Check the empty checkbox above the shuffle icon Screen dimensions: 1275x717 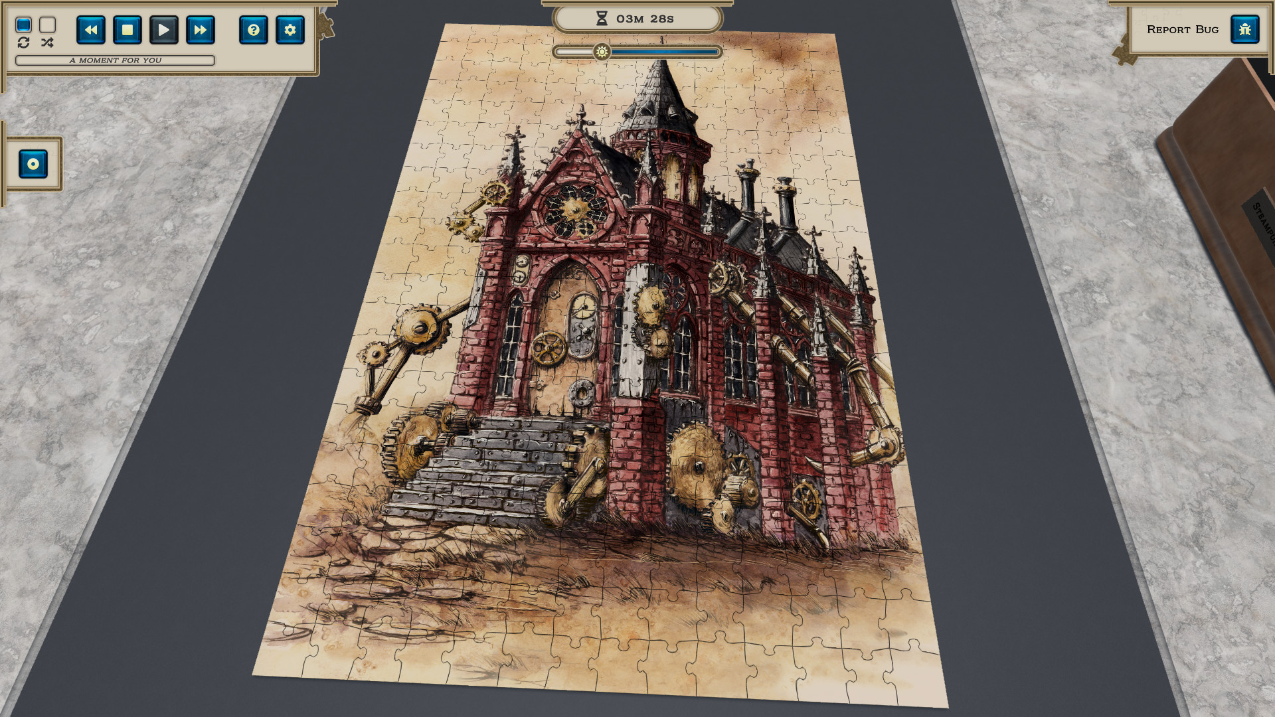(46, 24)
